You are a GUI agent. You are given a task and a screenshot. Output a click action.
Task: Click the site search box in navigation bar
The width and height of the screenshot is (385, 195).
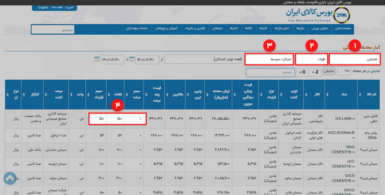(x=53, y=30)
